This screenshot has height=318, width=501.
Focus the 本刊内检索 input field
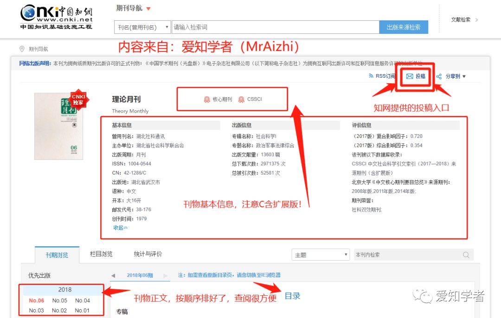pyautogui.click(x=407, y=255)
